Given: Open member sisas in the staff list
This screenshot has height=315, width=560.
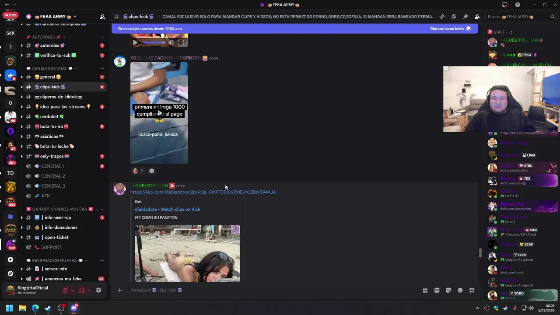Looking at the screenshot, I should (x=521, y=55).
